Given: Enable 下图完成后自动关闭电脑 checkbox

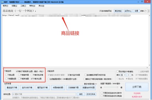Looking at the screenshot, I should click(x=102, y=96).
